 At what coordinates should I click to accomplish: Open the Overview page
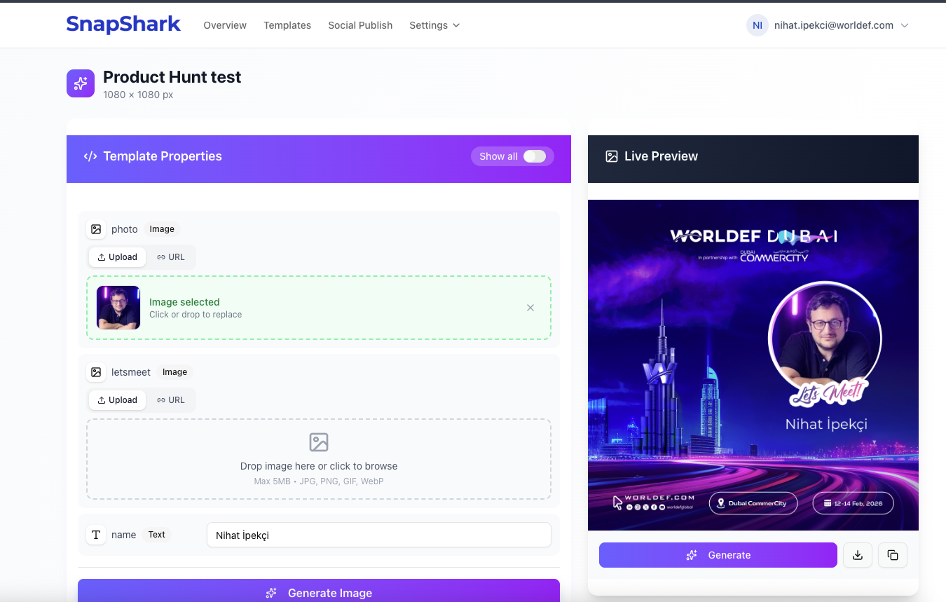click(x=225, y=25)
